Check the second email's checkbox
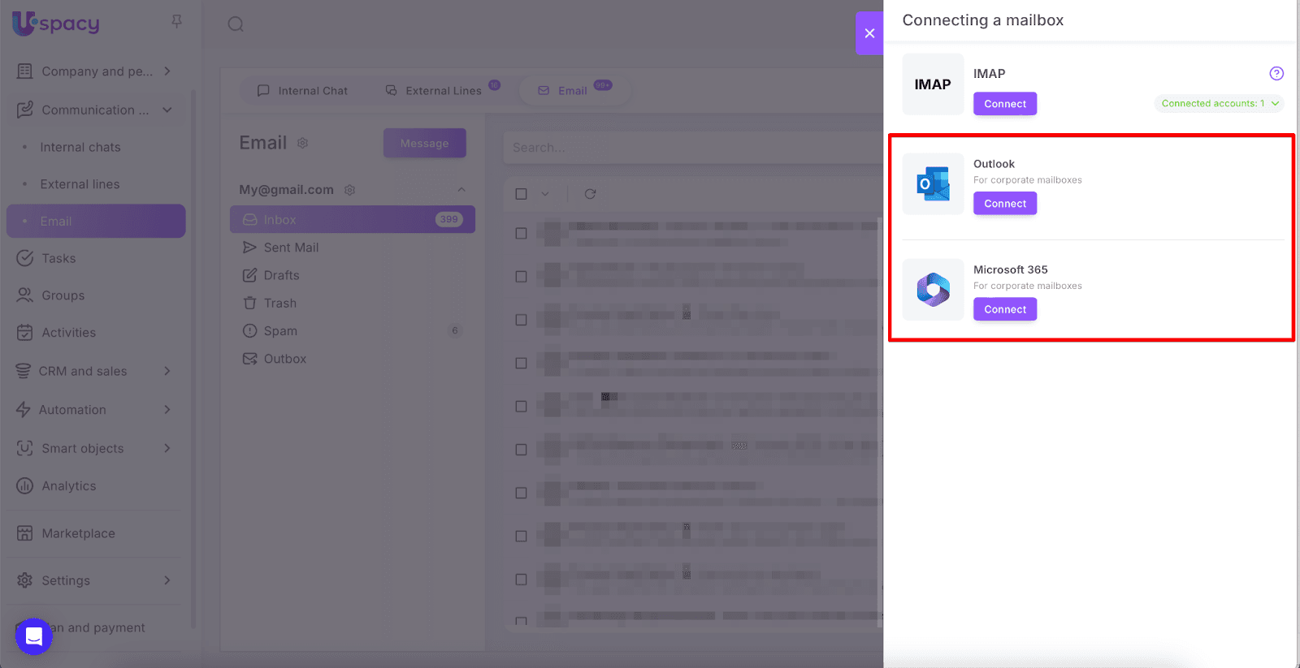This screenshot has width=1300, height=668. [522, 277]
